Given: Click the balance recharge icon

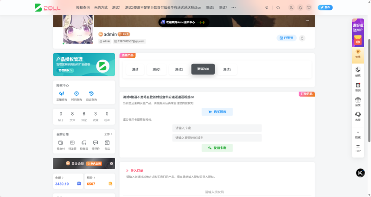Looking at the screenshot, I should tap(79, 184).
